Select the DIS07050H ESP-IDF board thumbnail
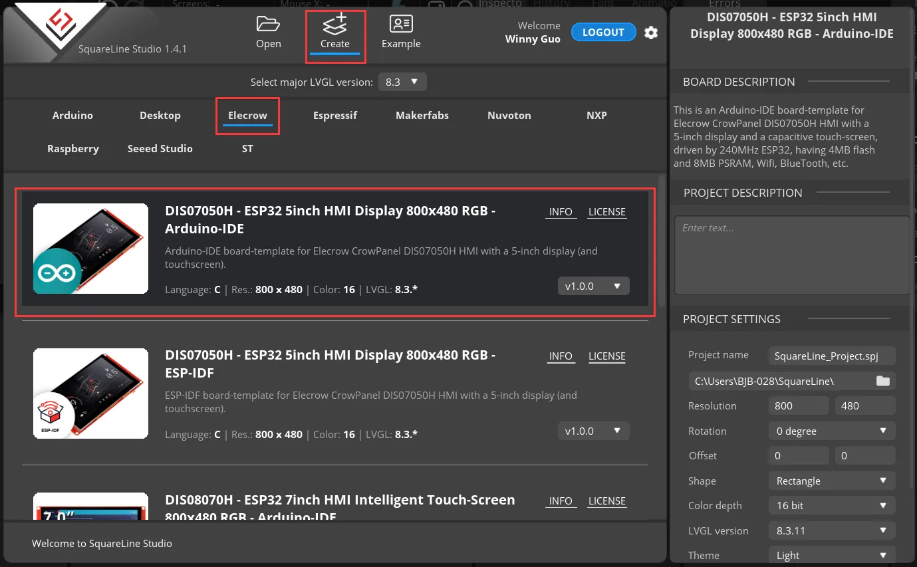The width and height of the screenshot is (917, 567). (90, 394)
